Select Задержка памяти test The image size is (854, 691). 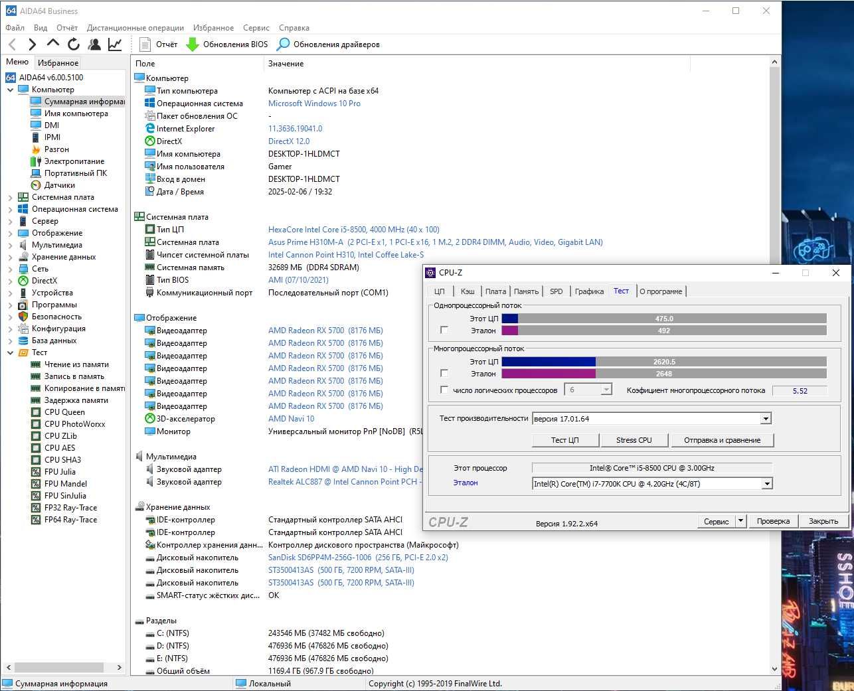[x=76, y=400]
